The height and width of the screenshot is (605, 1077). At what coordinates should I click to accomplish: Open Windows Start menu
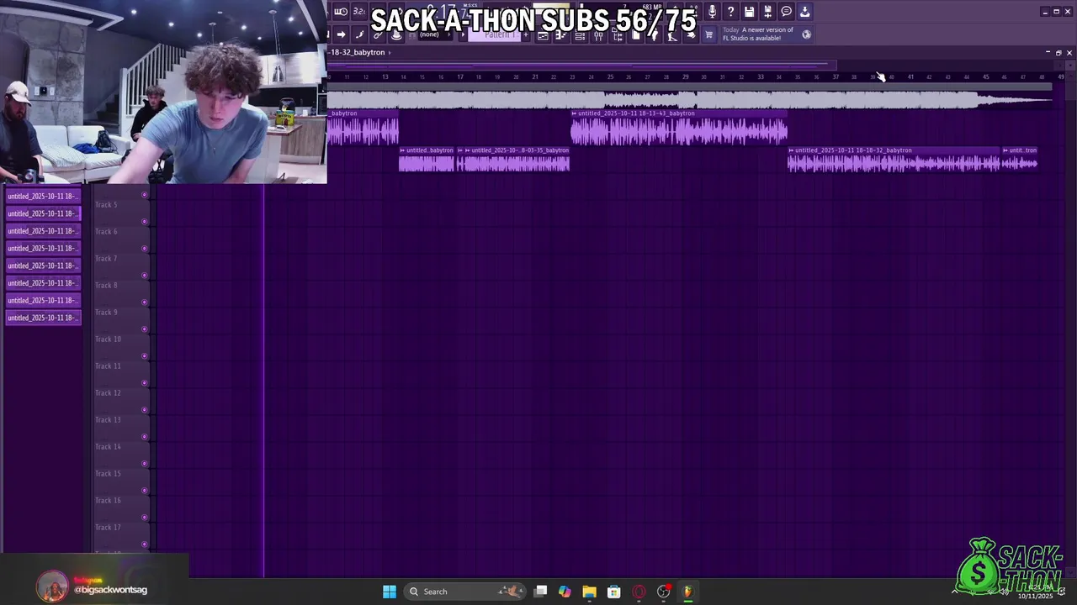[390, 592]
